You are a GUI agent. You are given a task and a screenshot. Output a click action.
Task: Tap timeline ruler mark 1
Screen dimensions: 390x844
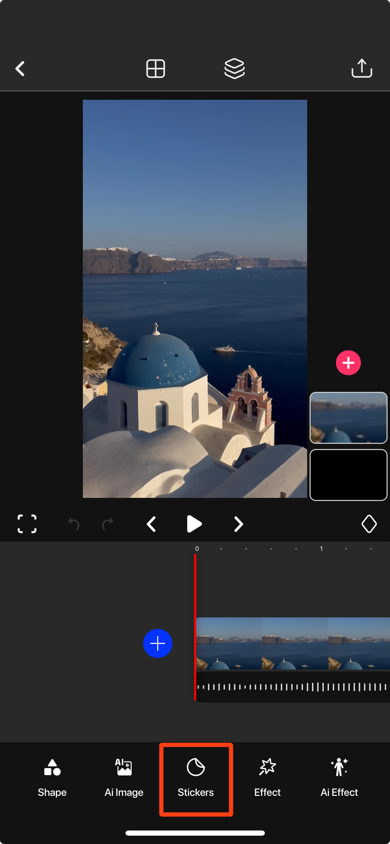click(x=321, y=549)
